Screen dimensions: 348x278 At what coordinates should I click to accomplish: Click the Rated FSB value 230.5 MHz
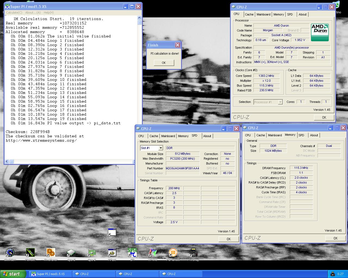point(266,90)
